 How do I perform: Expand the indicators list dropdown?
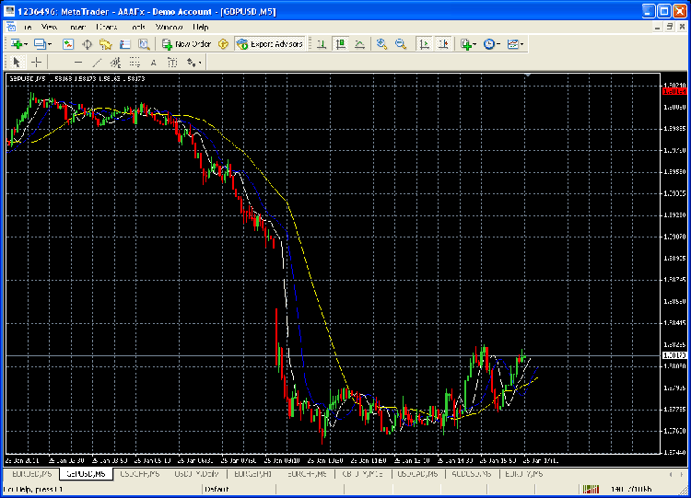[477, 44]
